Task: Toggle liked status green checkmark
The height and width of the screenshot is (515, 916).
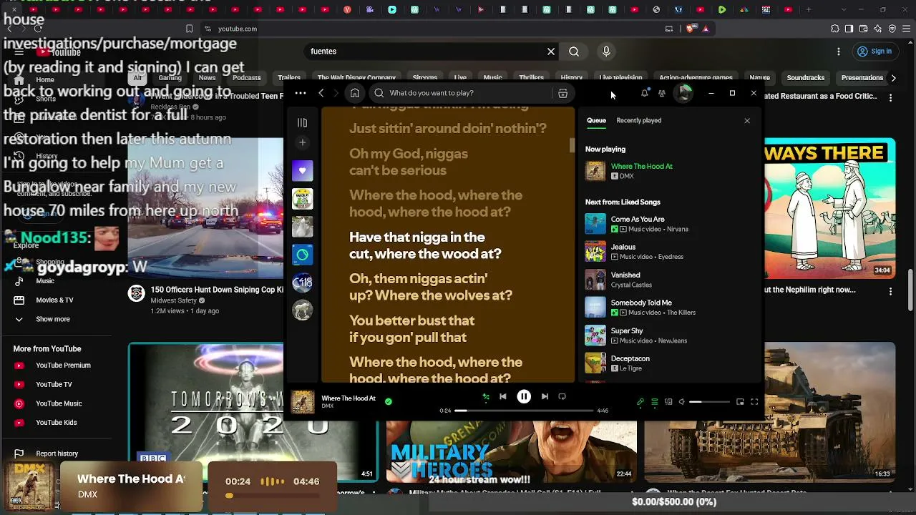Action: click(x=389, y=401)
